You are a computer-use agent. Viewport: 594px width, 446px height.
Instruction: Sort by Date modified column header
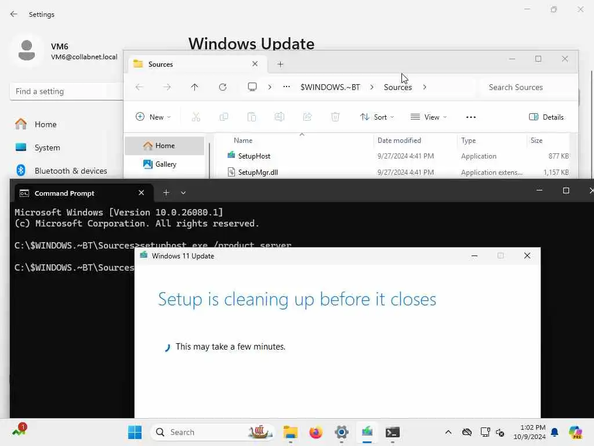[x=399, y=141]
